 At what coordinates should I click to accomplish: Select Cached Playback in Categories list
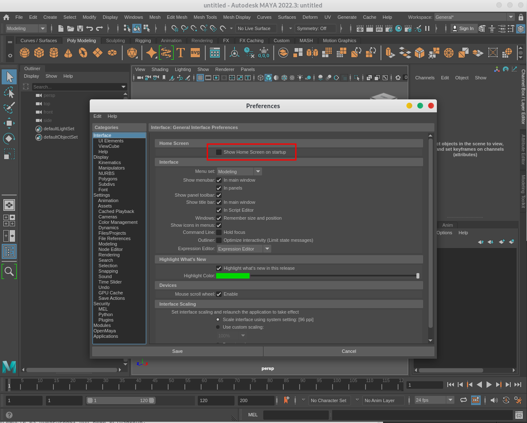click(x=116, y=211)
